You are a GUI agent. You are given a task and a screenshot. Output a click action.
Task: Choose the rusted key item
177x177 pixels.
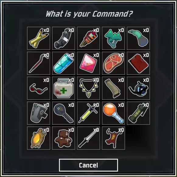click(64, 113)
